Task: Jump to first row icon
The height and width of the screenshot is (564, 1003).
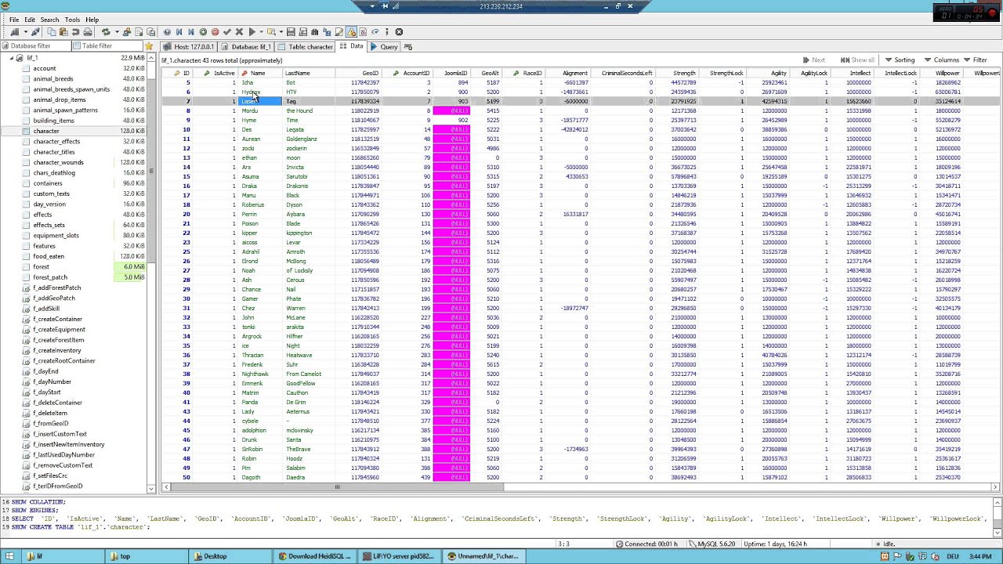Action: click(179, 32)
